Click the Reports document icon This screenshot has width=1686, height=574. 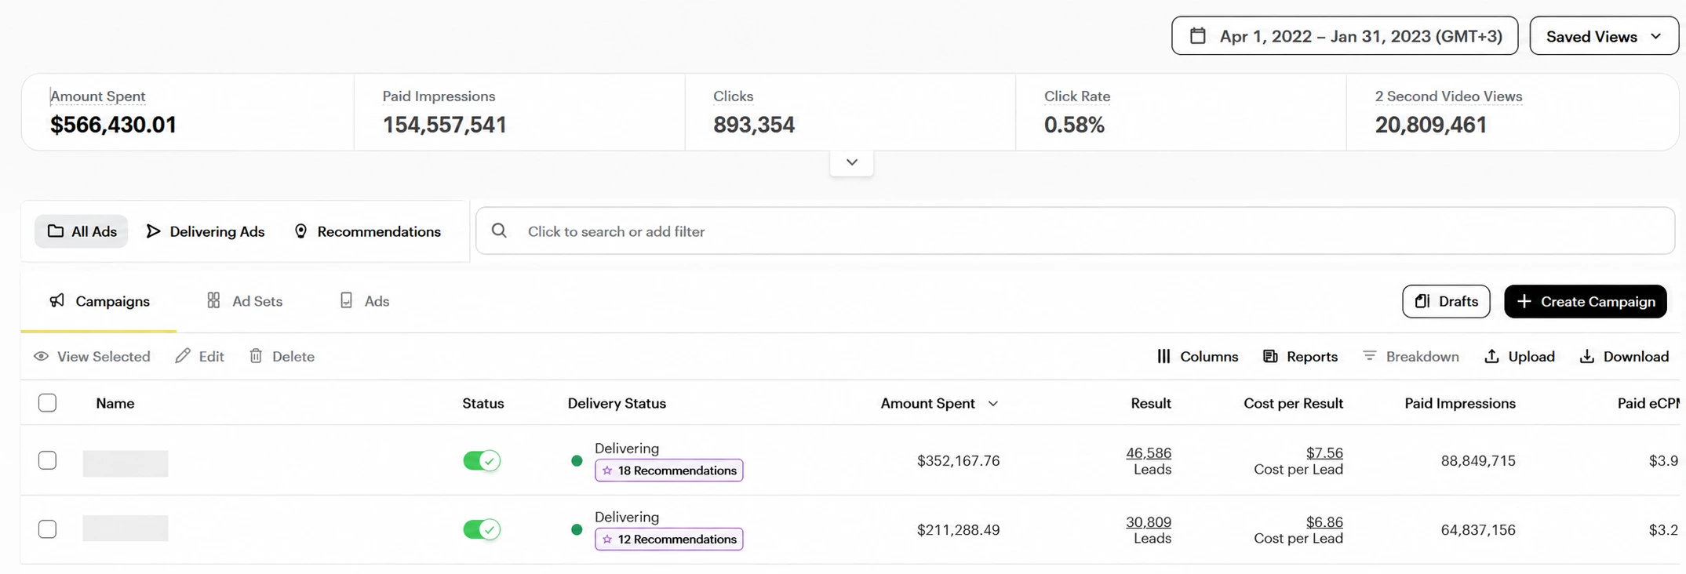click(1270, 356)
